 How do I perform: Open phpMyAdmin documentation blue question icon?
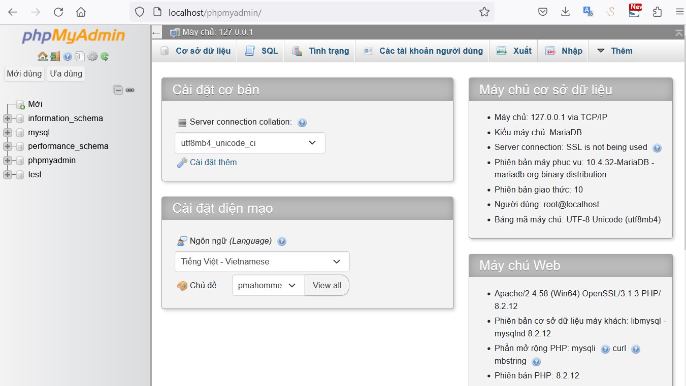coord(68,56)
